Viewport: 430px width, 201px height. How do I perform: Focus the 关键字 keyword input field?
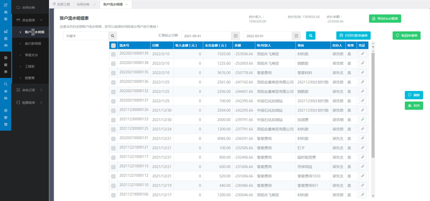(x=85, y=36)
